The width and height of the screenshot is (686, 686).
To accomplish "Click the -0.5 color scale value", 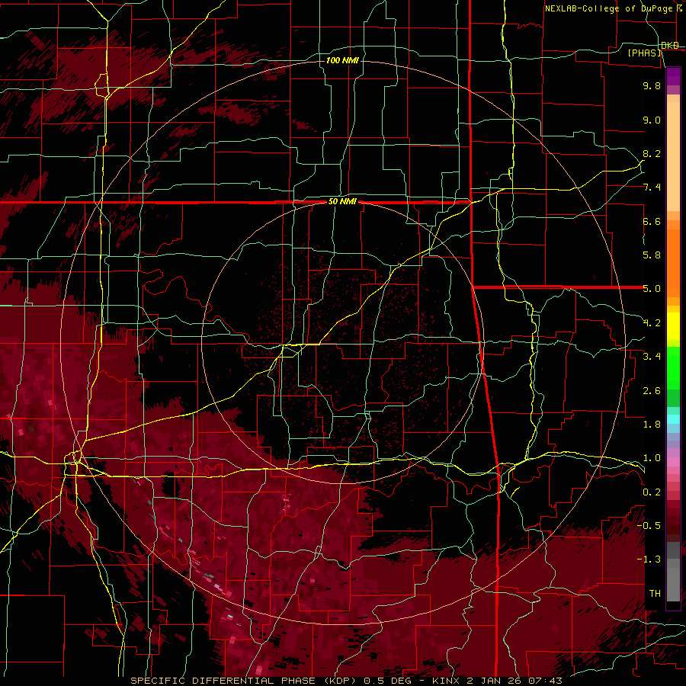I will tap(649, 526).
